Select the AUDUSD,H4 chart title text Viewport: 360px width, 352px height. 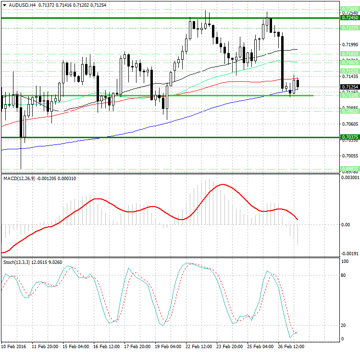19,5
